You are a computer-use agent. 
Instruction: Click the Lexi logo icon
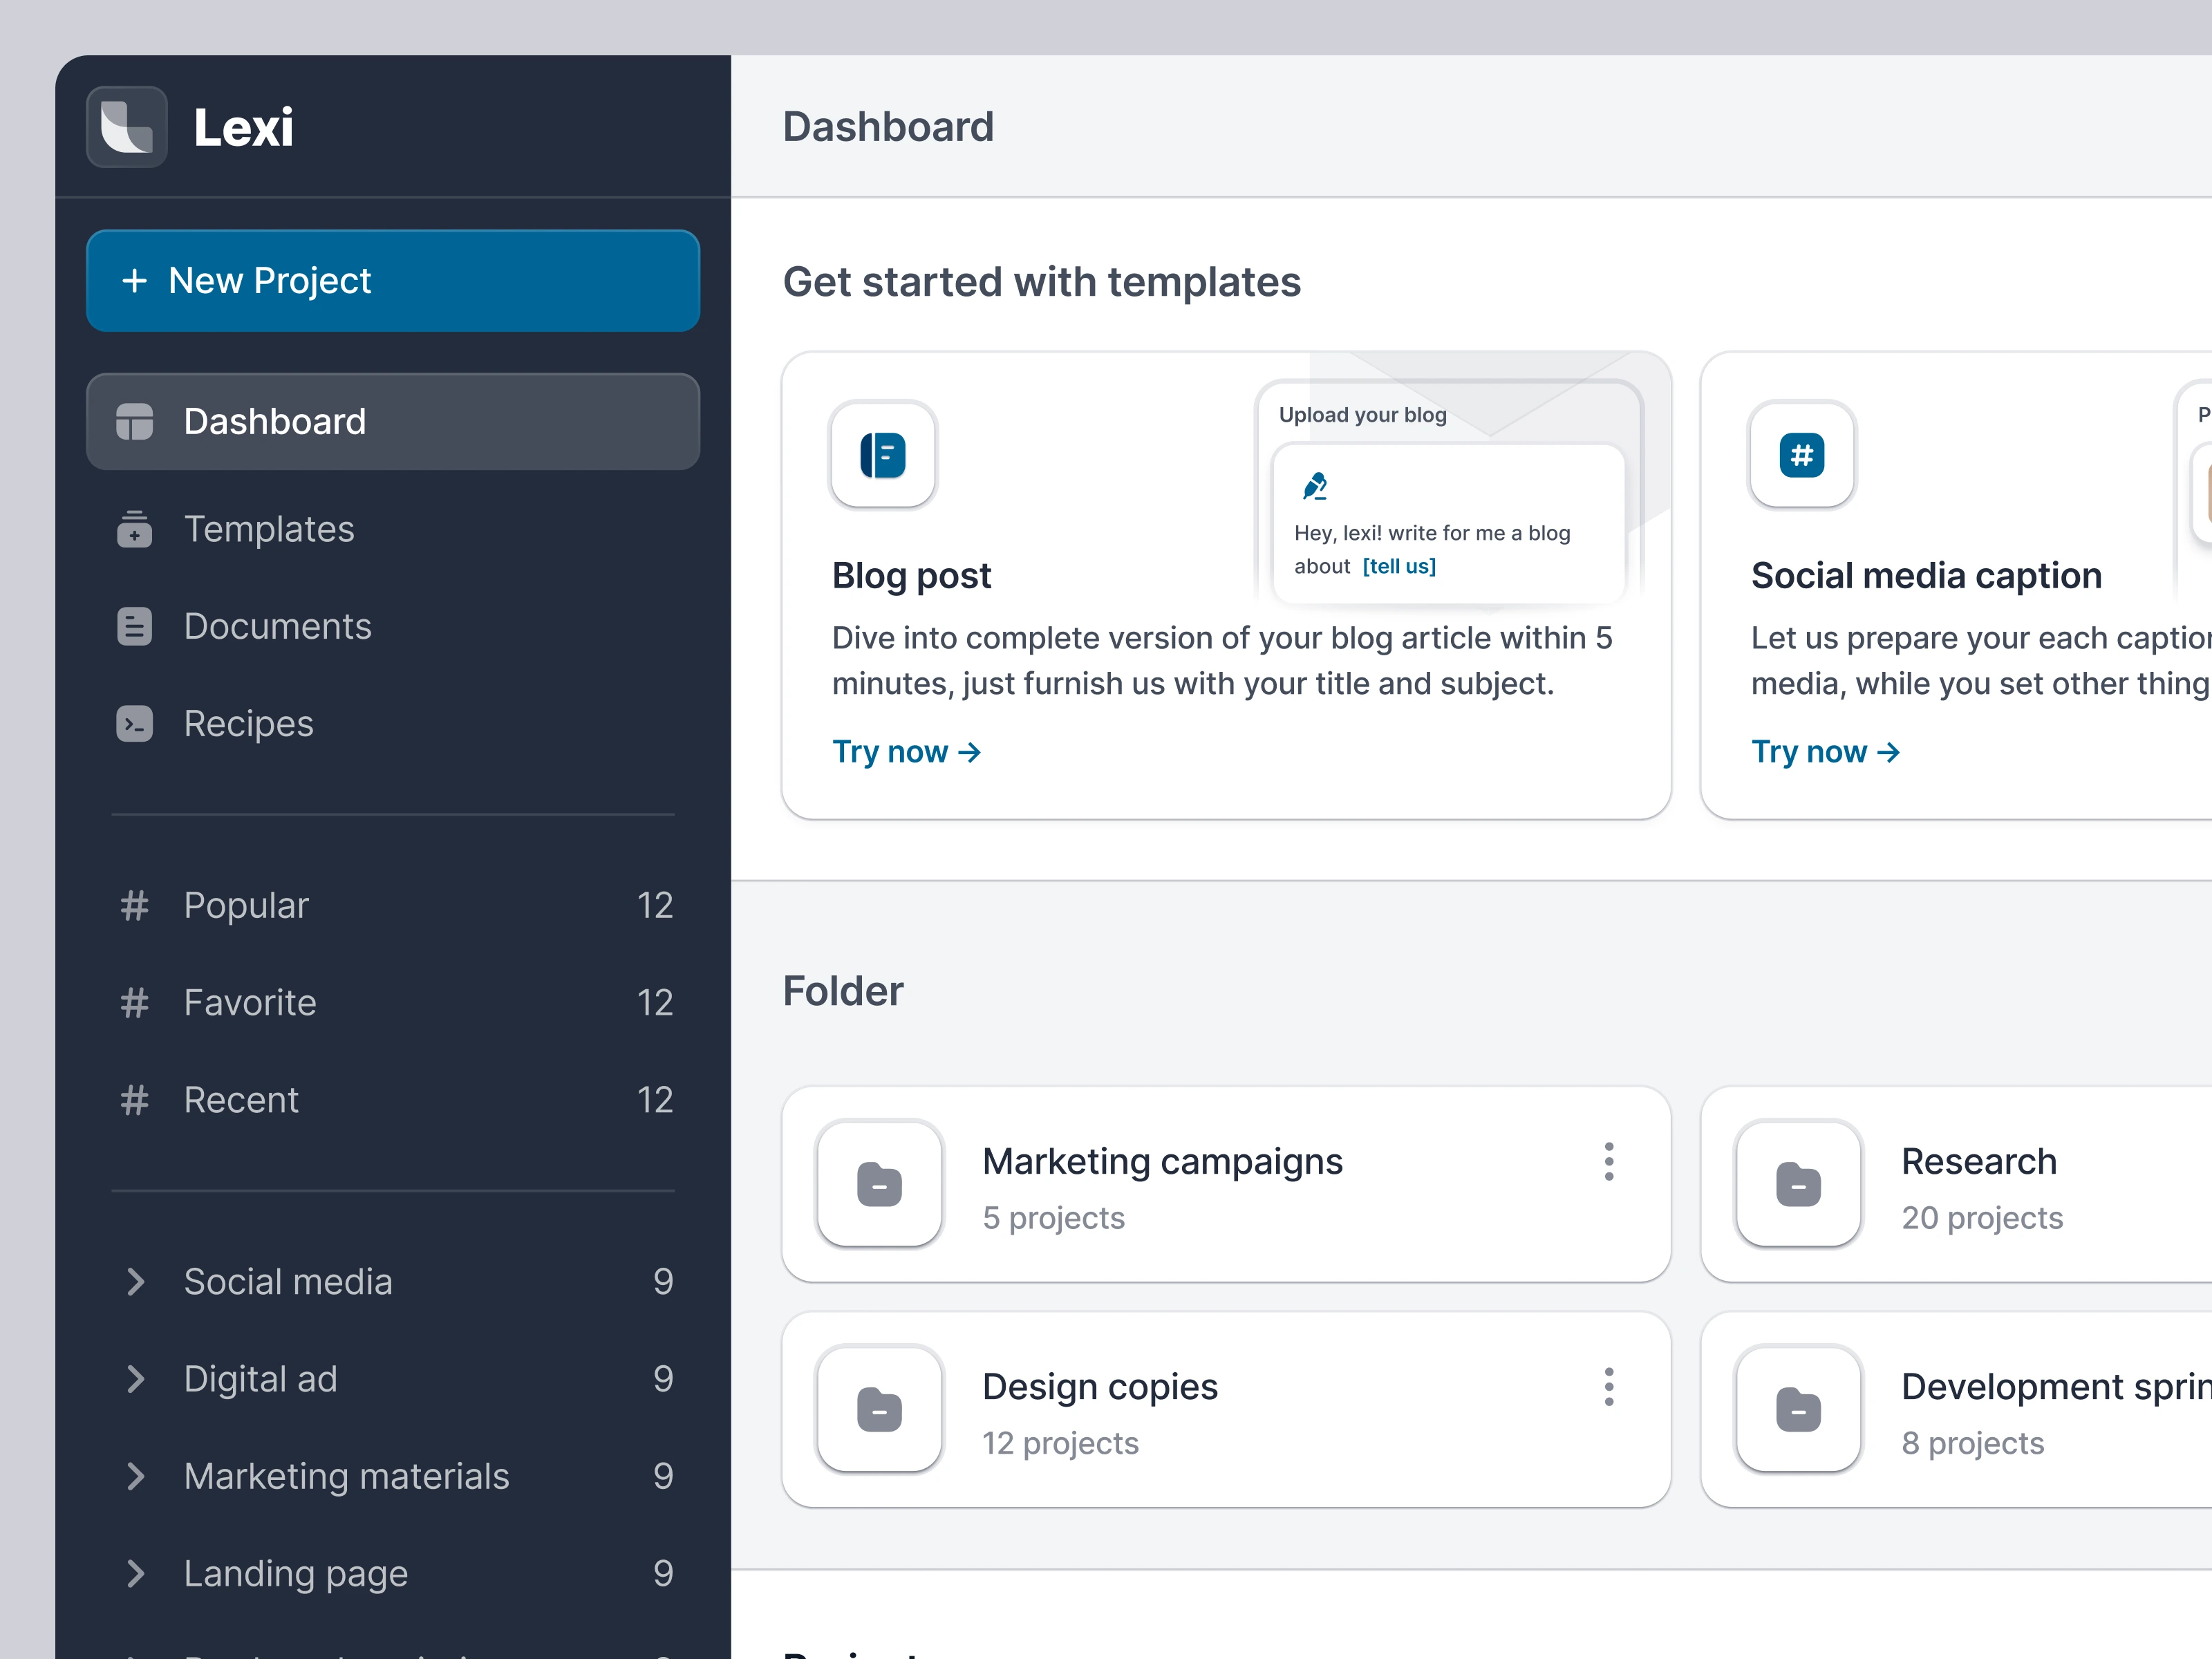tap(126, 127)
